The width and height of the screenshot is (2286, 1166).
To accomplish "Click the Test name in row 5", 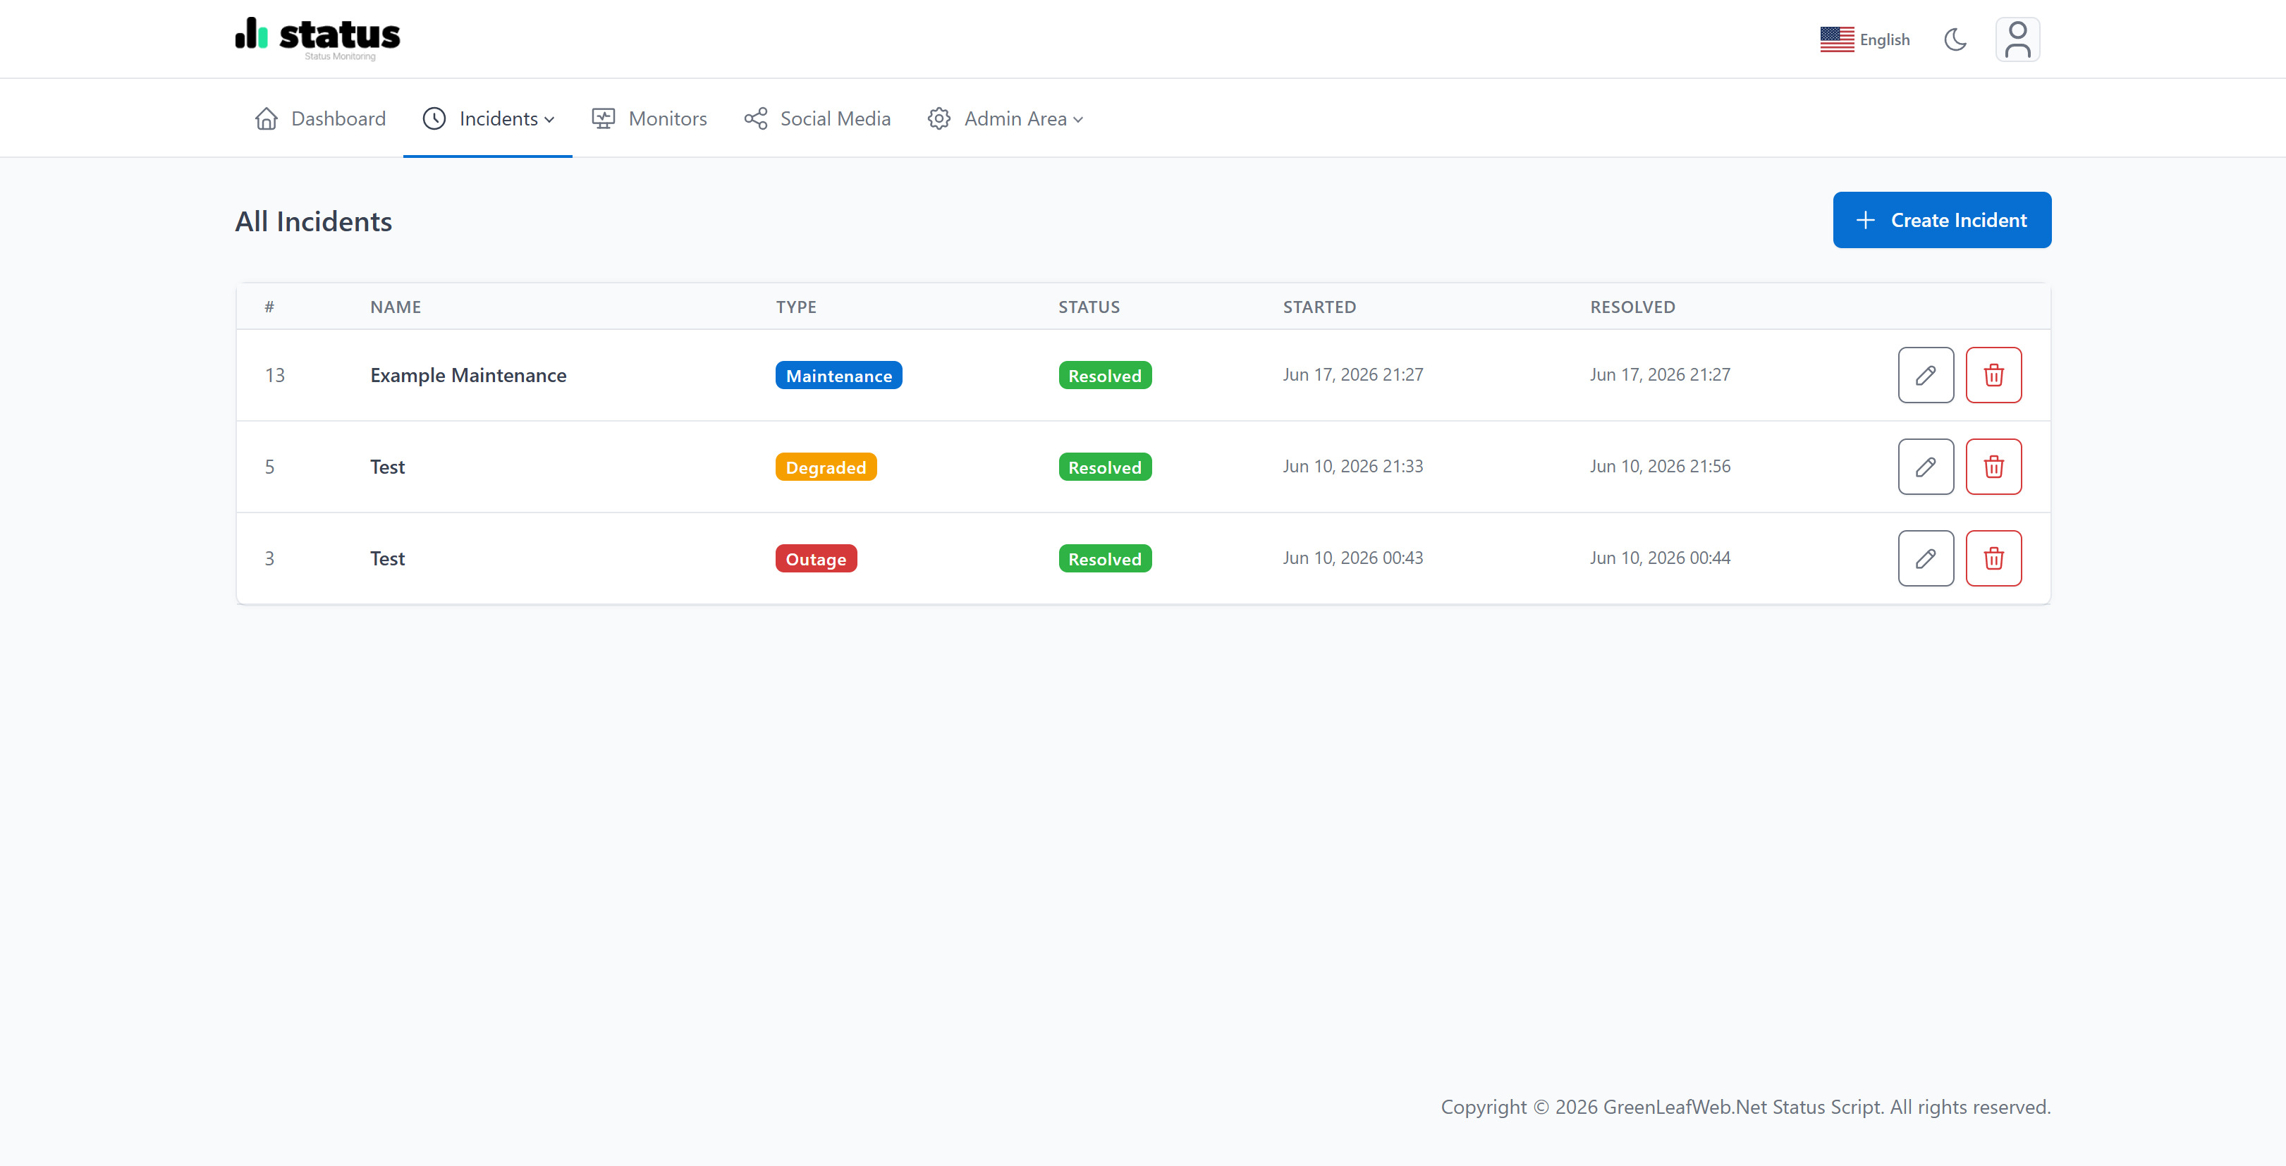I will click(387, 467).
